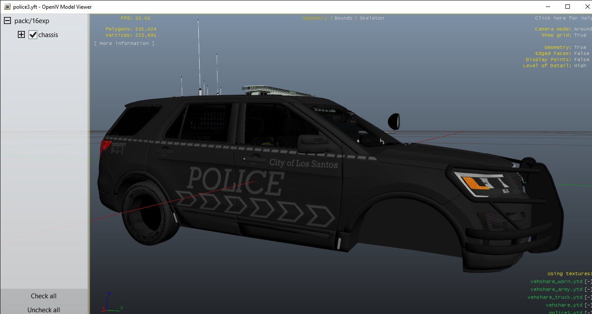Toggle the Display Points option
592x314 pixels.
582,60
